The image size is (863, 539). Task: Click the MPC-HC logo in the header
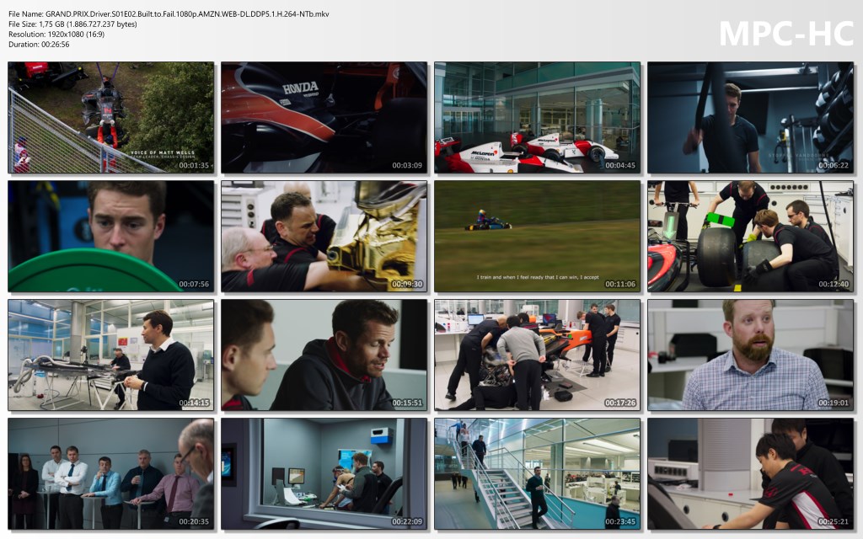click(785, 33)
